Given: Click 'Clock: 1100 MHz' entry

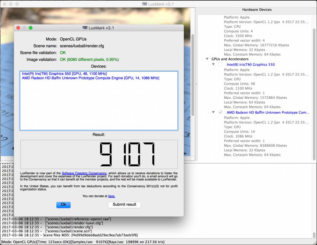Looking at the screenshot, I should pos(238,89).
